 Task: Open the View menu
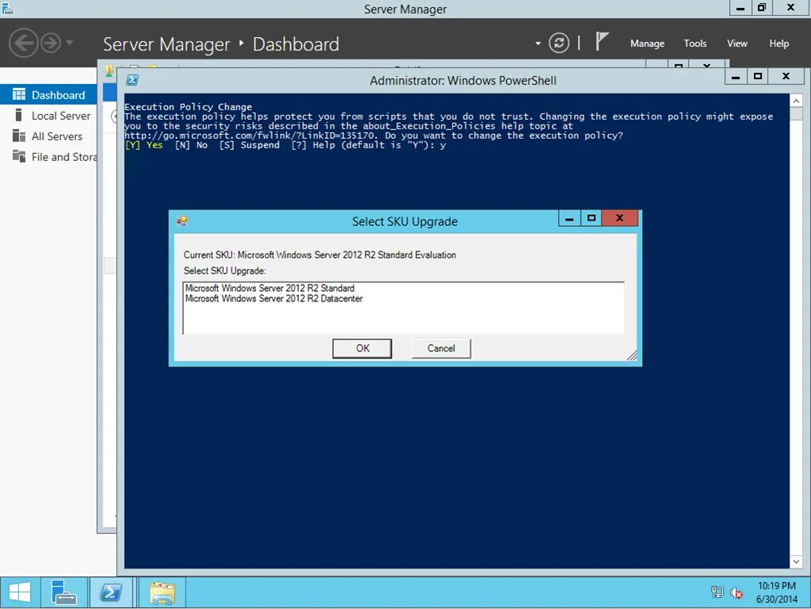[737, 44]
